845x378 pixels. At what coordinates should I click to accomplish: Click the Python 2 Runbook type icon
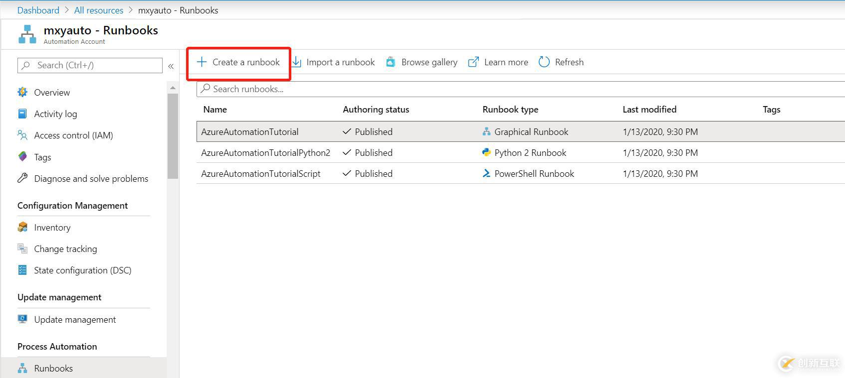[x=486, y=152]
